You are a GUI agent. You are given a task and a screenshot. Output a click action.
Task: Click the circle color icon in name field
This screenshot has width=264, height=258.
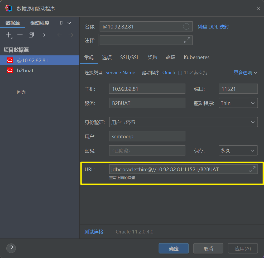point(186,26)
